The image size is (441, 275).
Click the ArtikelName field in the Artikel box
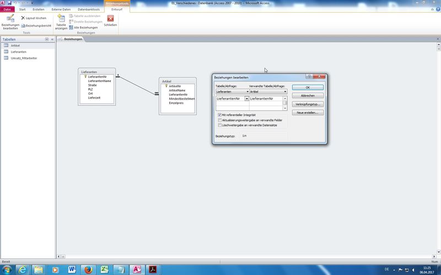tap(177, 90)
